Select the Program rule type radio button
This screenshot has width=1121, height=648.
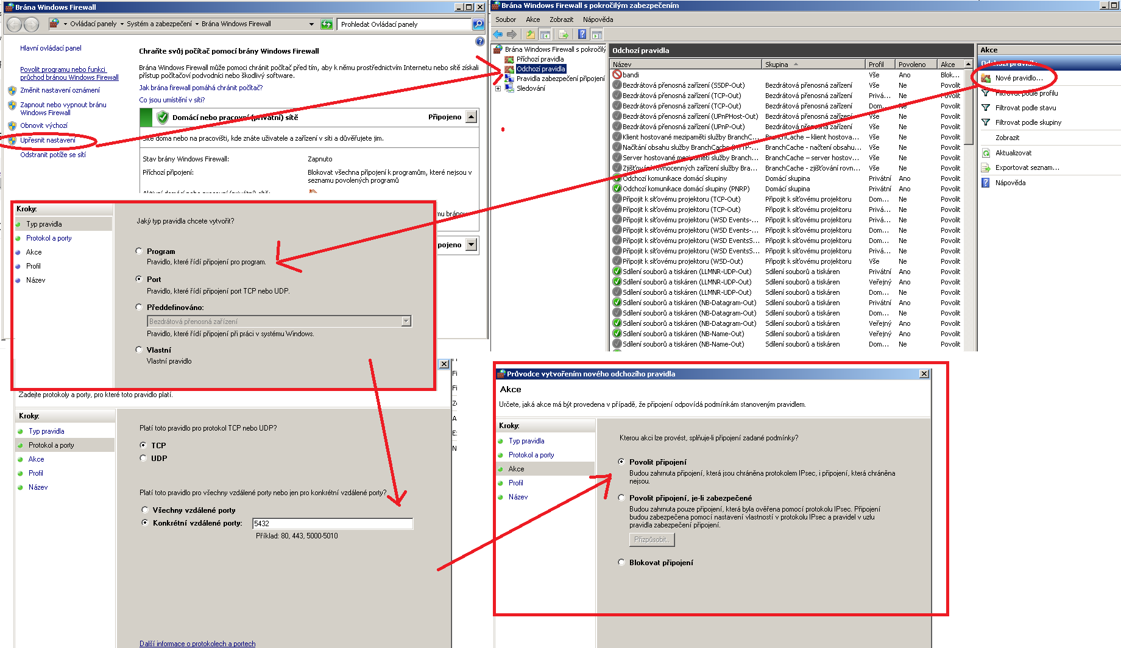coord(139,251)
